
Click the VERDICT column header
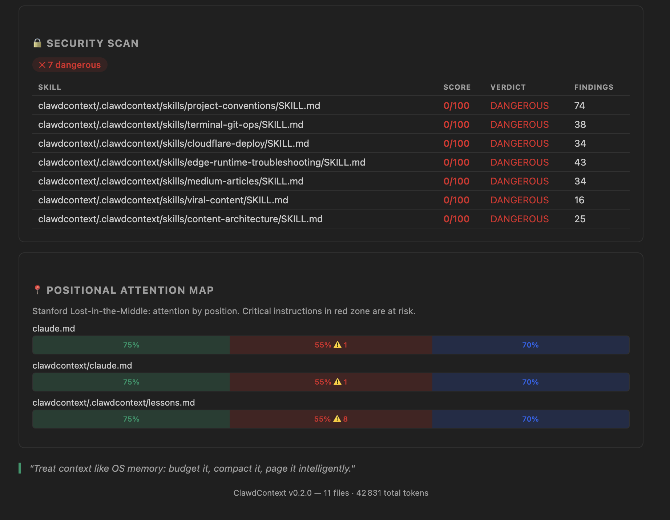coord(508,87)
